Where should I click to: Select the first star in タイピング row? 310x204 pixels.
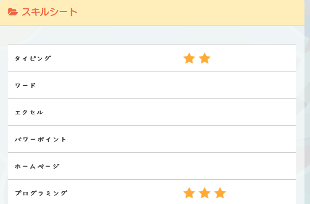(x=189, y=58)
